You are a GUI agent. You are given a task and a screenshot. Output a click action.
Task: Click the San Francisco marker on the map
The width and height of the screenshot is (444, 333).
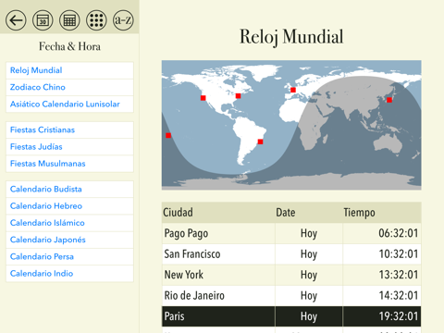(x=203, y=98)
